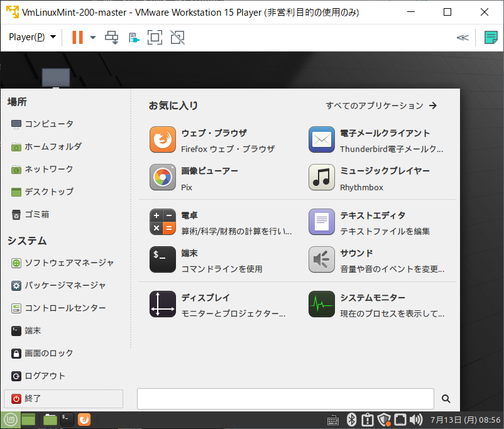
Task: Enter full screen mode icon
Action: (x=155, y=38)
